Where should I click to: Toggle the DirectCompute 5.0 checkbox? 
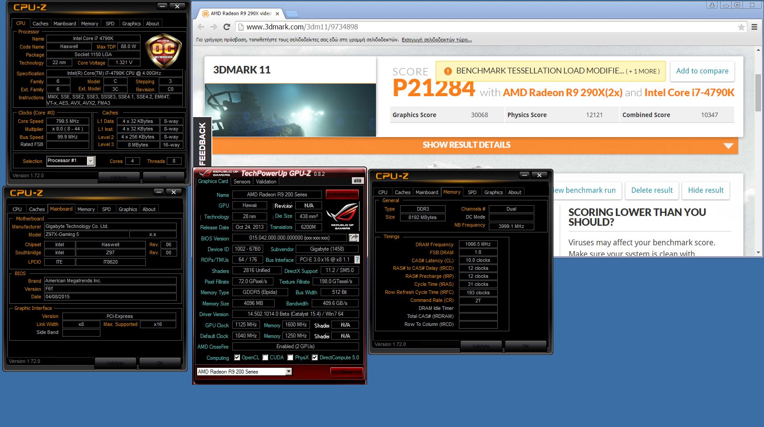tap(315, 358)
